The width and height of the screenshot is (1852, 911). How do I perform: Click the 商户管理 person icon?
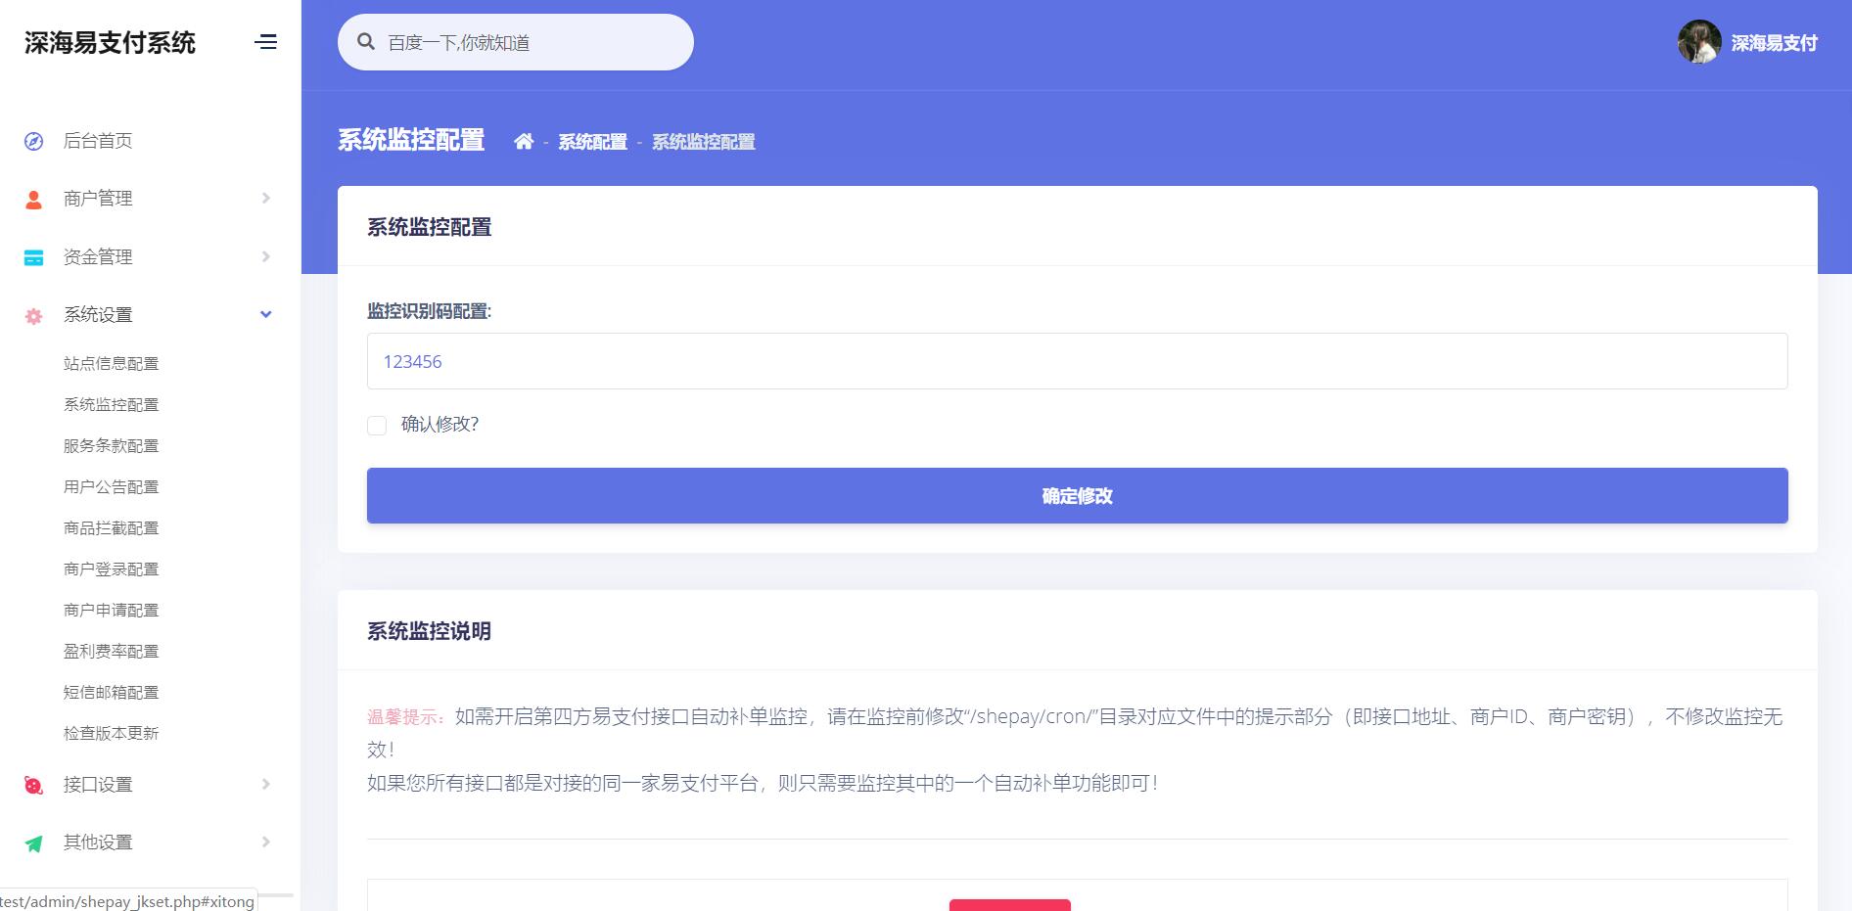tap(32, 198)
